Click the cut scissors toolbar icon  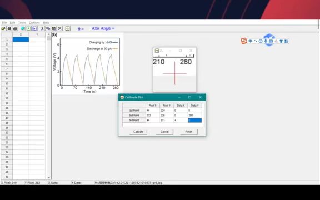coord(42,28)
